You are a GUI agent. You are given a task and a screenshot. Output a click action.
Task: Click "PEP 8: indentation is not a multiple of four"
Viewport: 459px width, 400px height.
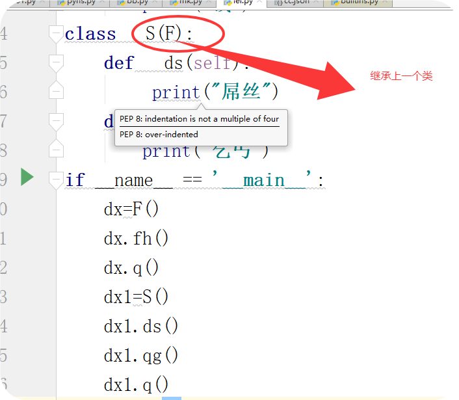[x=200, y=119]
